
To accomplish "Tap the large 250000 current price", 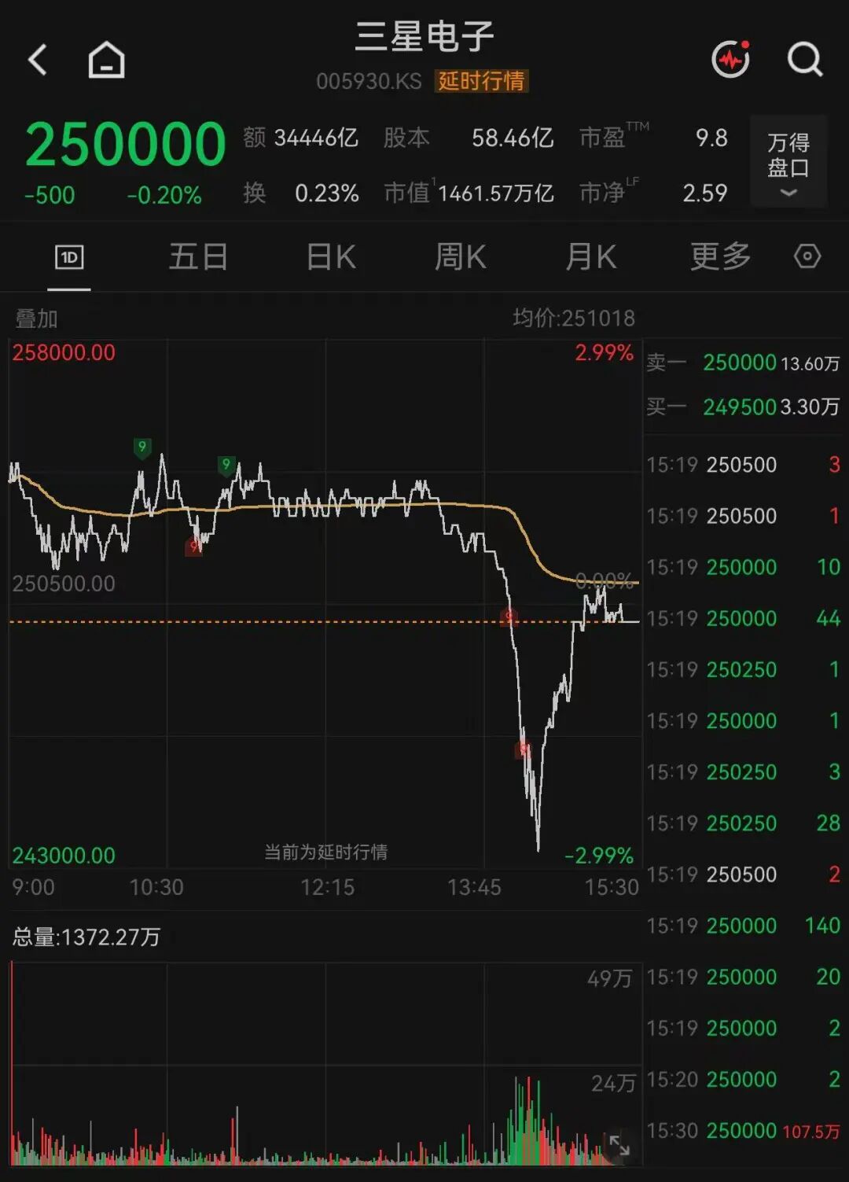I will [126, 145].
